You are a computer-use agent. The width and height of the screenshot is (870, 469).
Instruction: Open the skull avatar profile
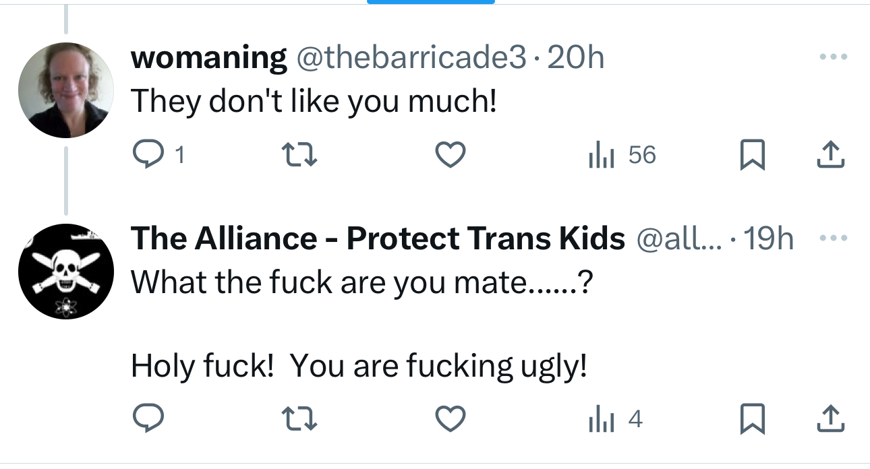click(x=65, y=271)
